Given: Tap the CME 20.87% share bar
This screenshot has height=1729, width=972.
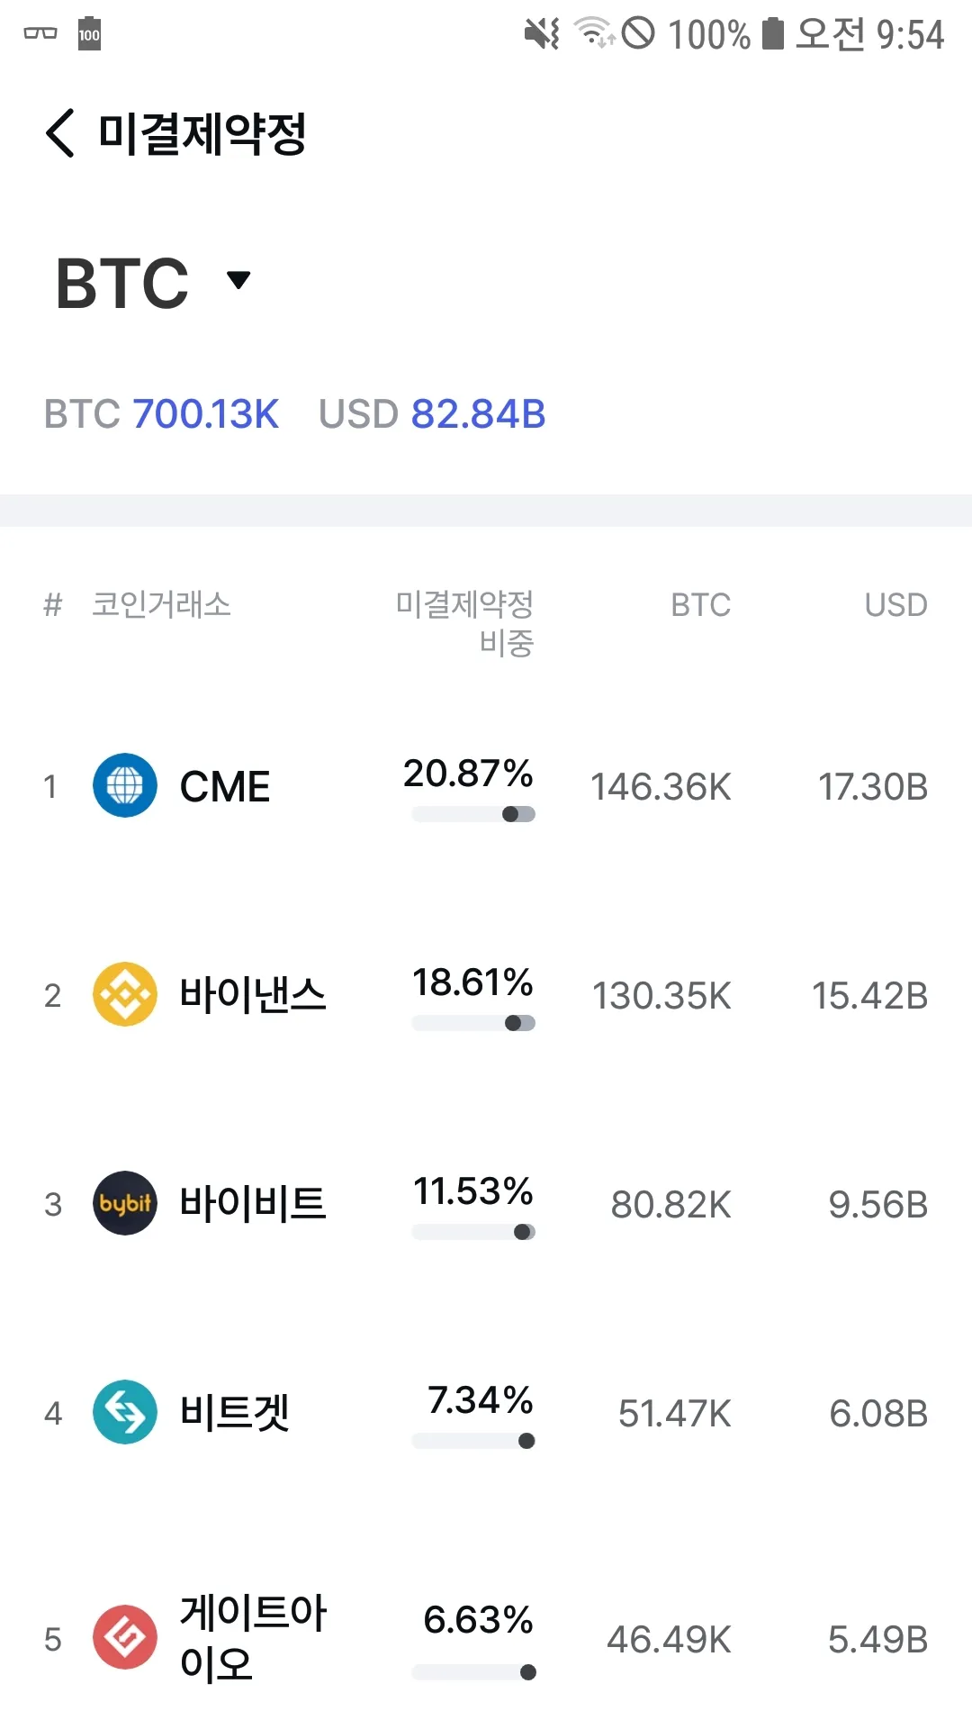Looking at the screenshot, I should [x=473, y=814].
